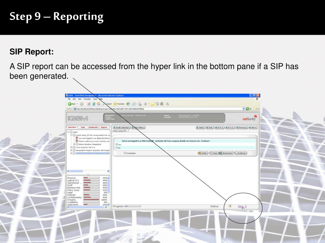Switch to the Reports tab
This screenshot has height=243, width=325.
(104, 127)
